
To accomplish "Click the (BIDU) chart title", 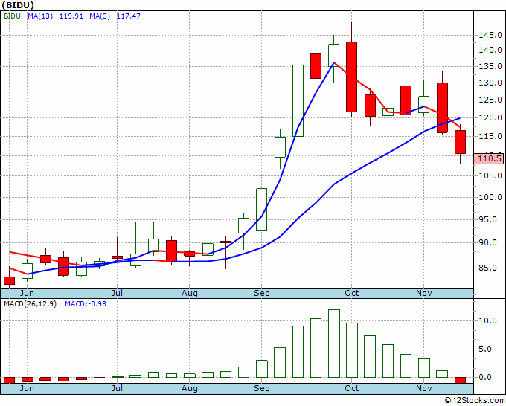I will coord(18,5).
